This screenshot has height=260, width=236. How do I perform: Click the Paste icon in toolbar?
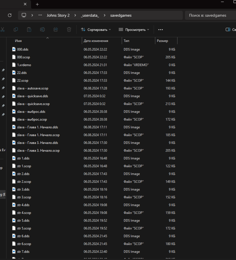pos(29,30)
